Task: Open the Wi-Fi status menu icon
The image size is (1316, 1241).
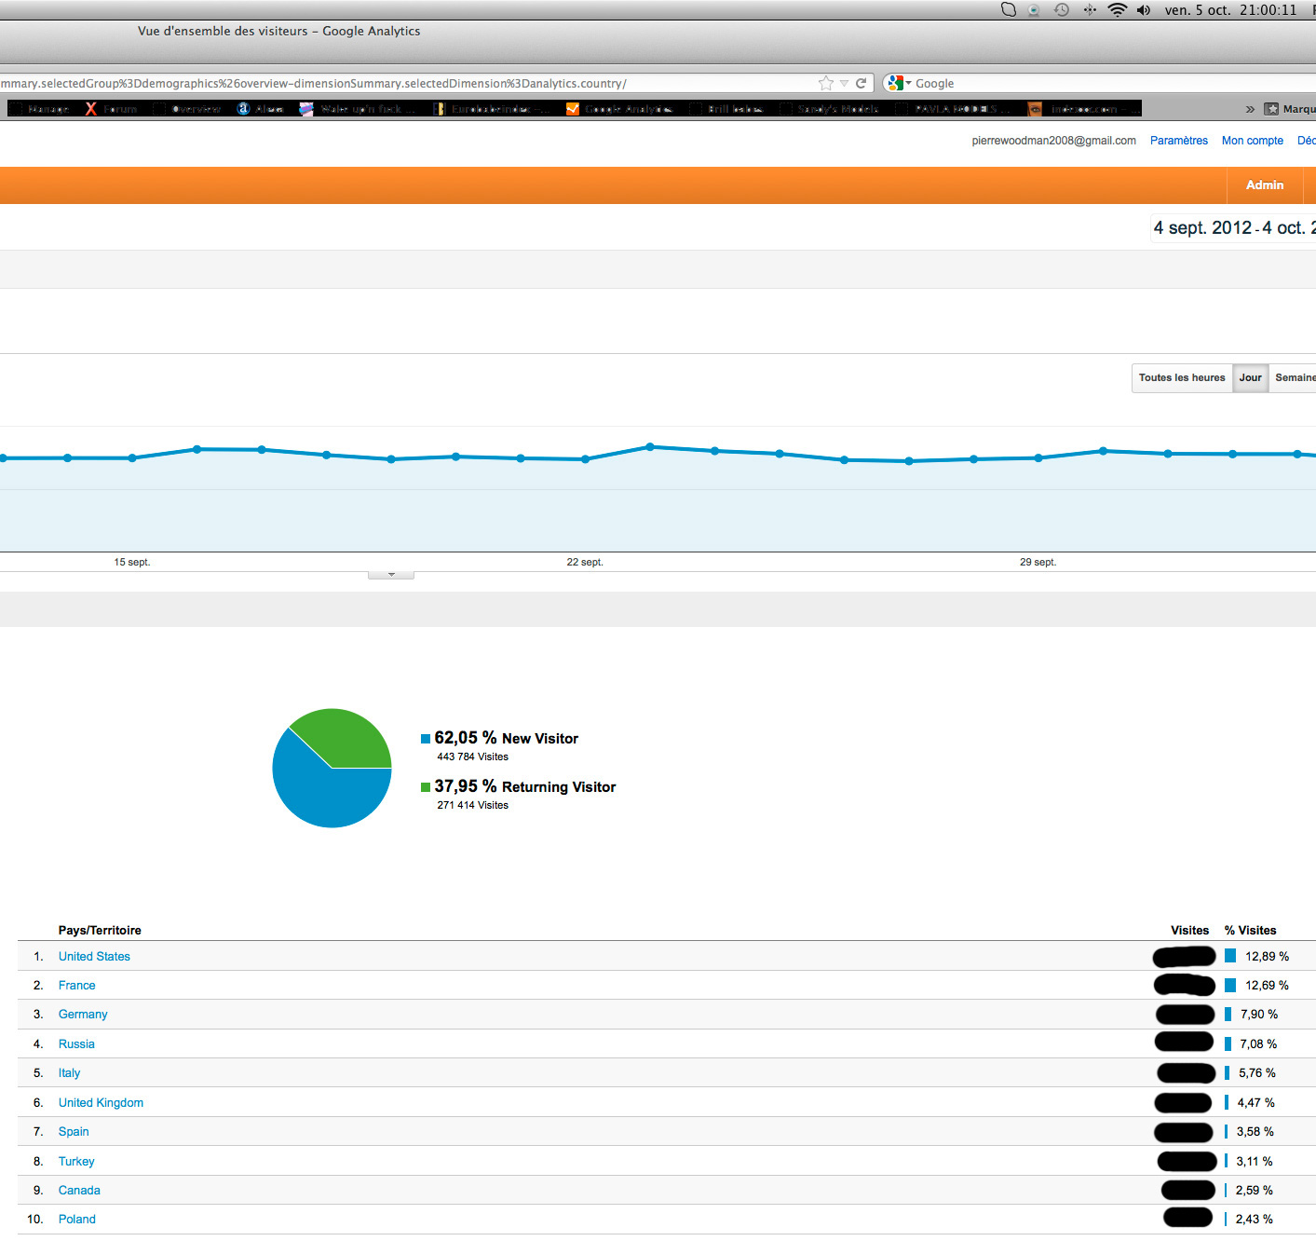Action: pos(1117,10)
